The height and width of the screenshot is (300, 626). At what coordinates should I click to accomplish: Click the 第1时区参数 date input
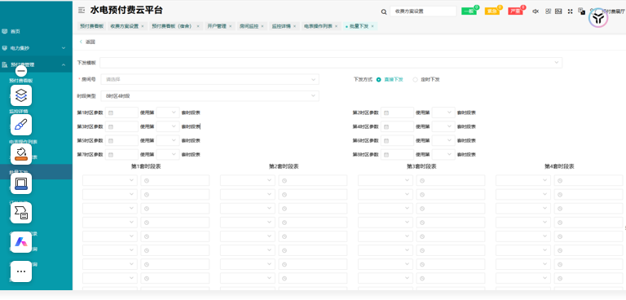pyautogui.click(x=121, y=112)
